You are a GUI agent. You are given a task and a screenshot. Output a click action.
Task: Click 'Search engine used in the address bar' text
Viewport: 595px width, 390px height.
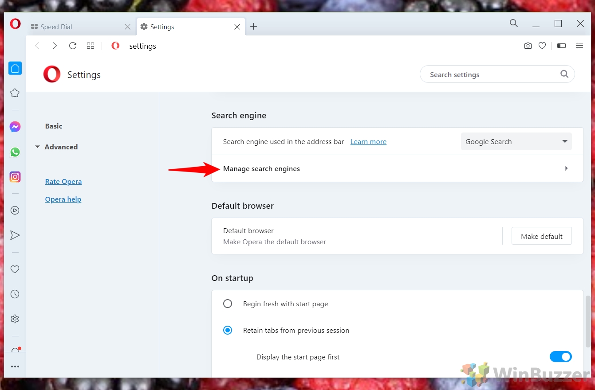tap(284, 141)
